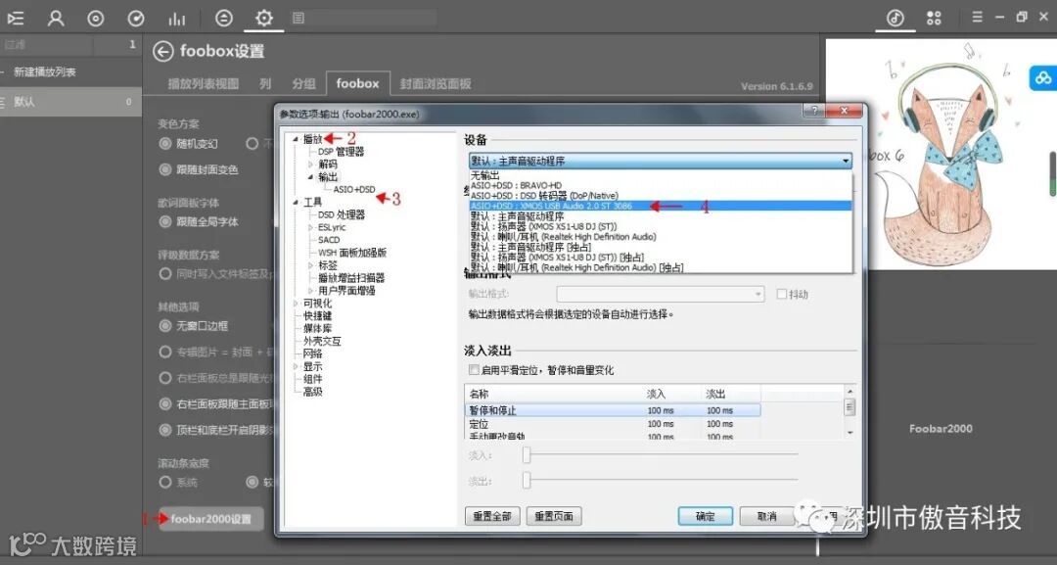This screenshot has height=565, width=1057.
Task: Select the 默认 playlist in left panel
Action: (x=70, y=102)
